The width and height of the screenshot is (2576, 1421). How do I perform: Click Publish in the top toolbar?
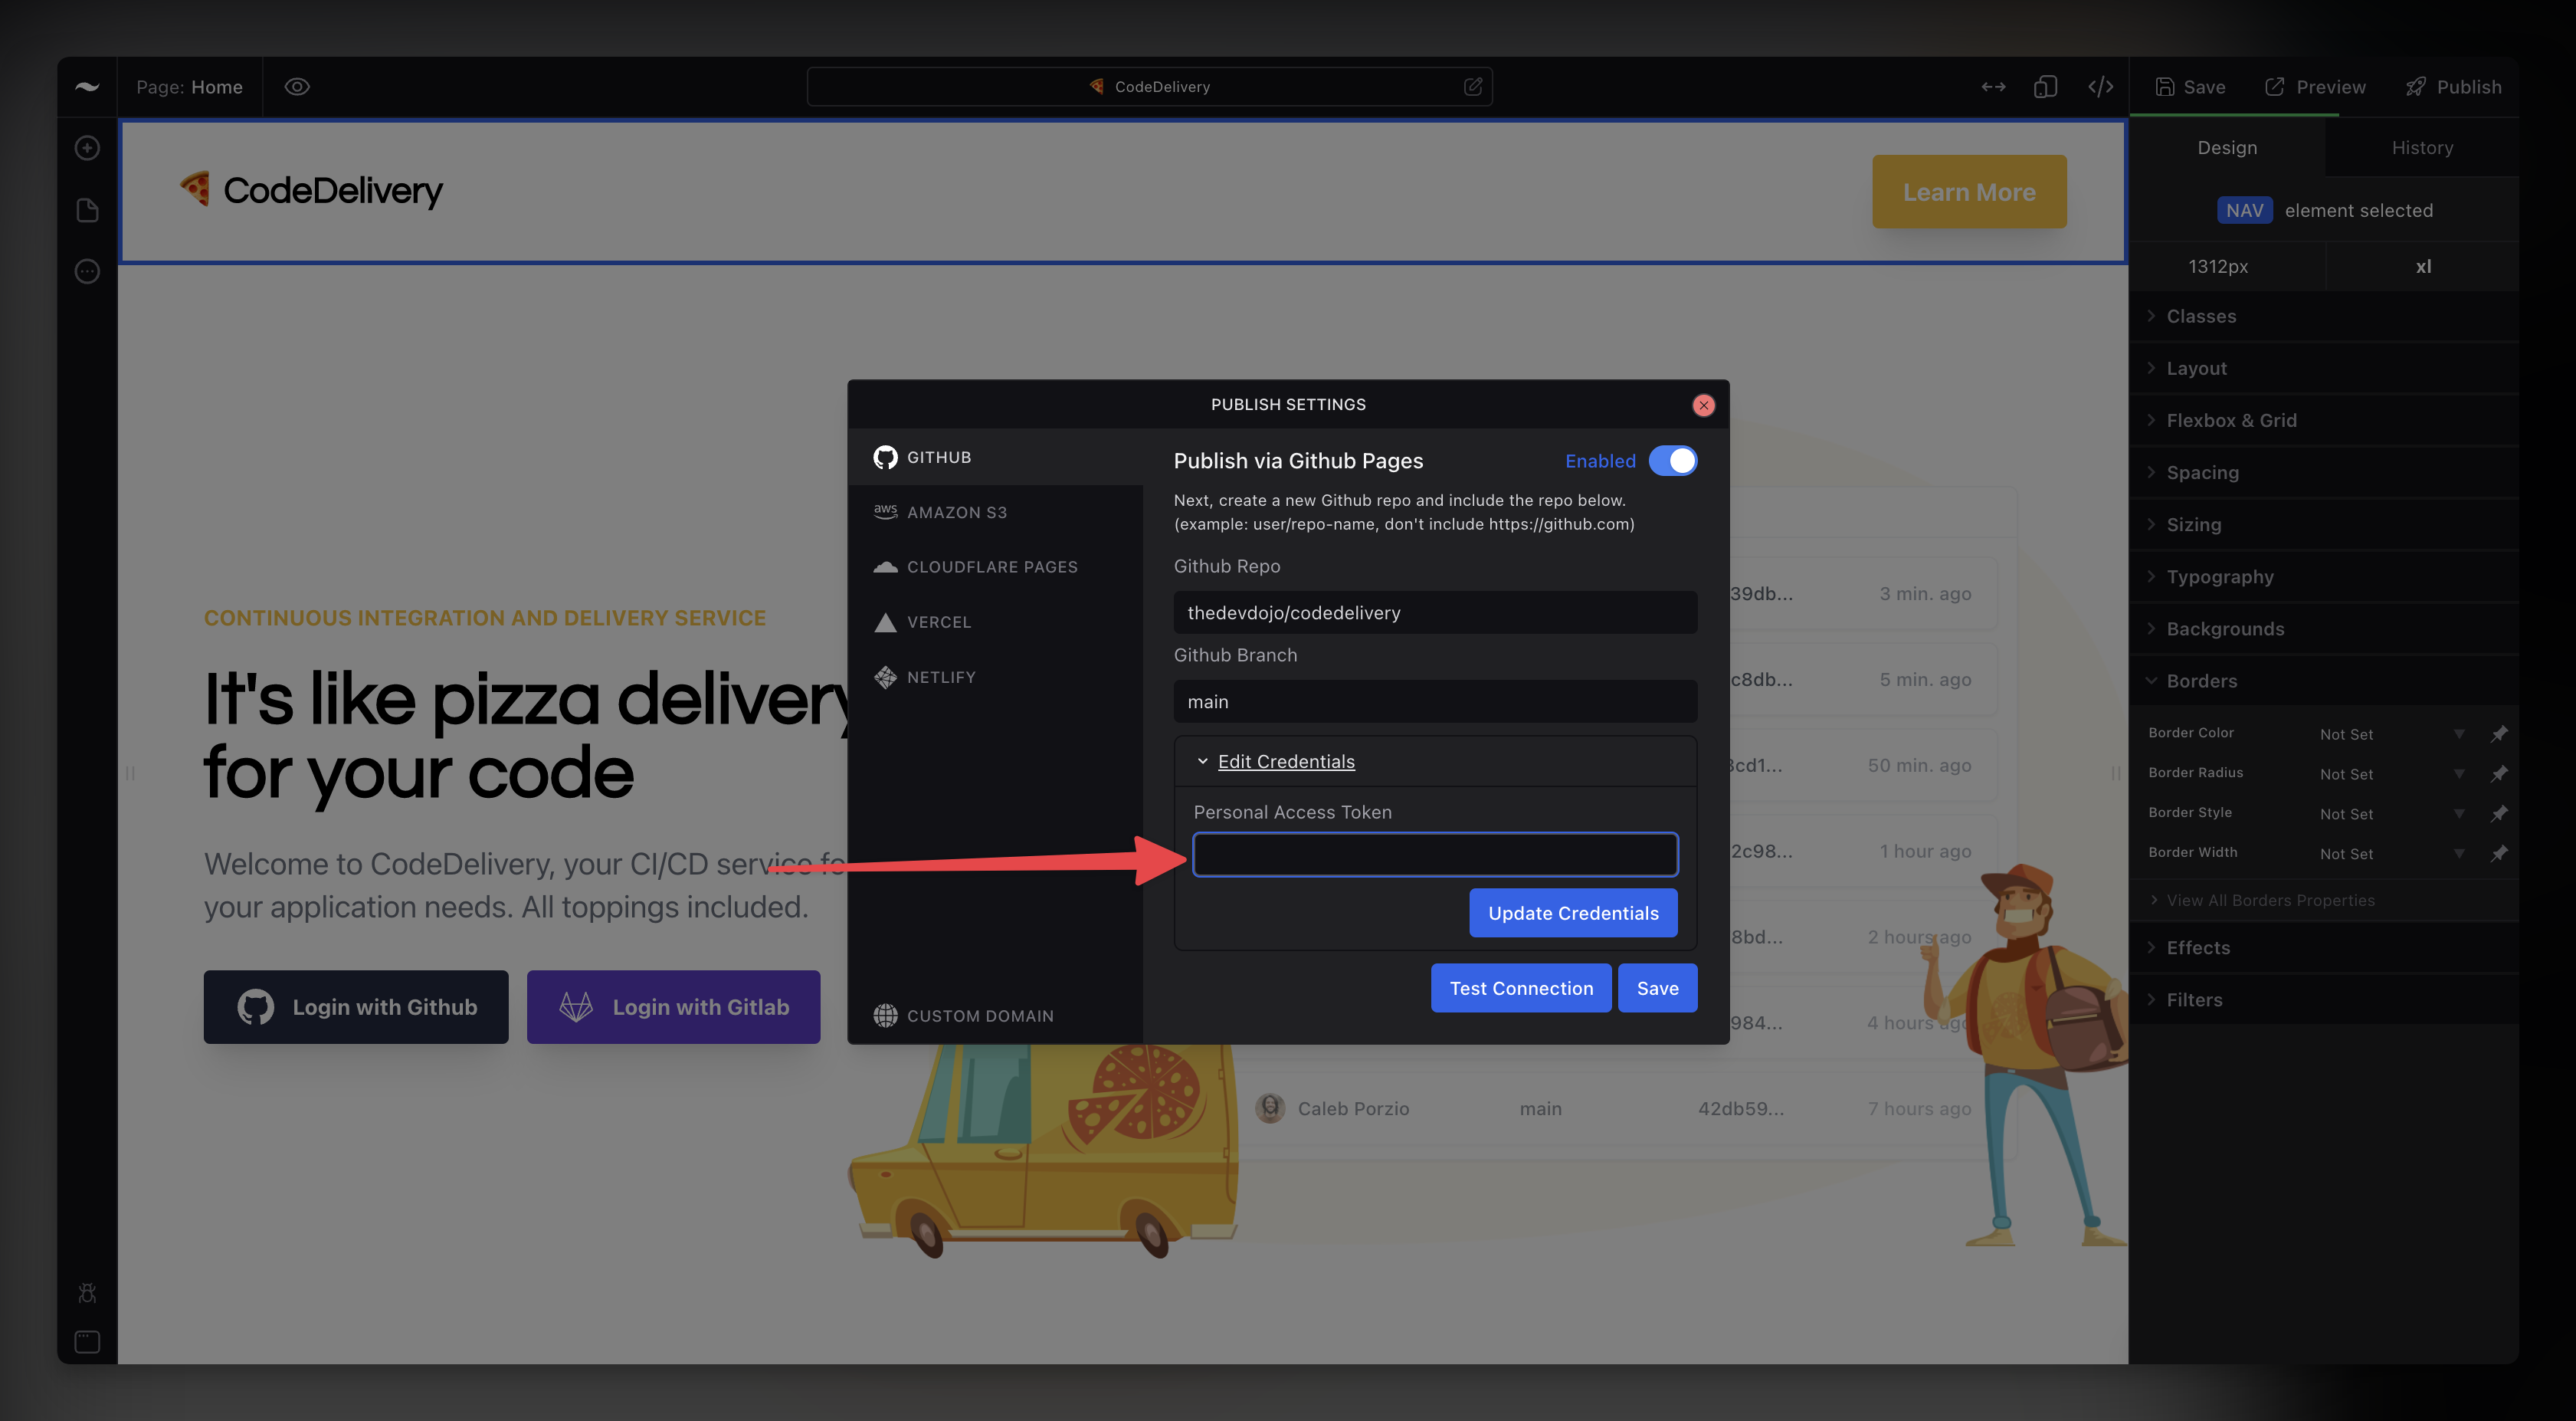[2453, 87]
